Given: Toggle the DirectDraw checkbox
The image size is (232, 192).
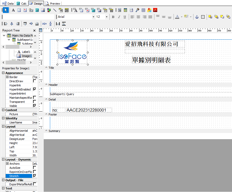Looking at the screenshot, I should [x=34, y=81].
